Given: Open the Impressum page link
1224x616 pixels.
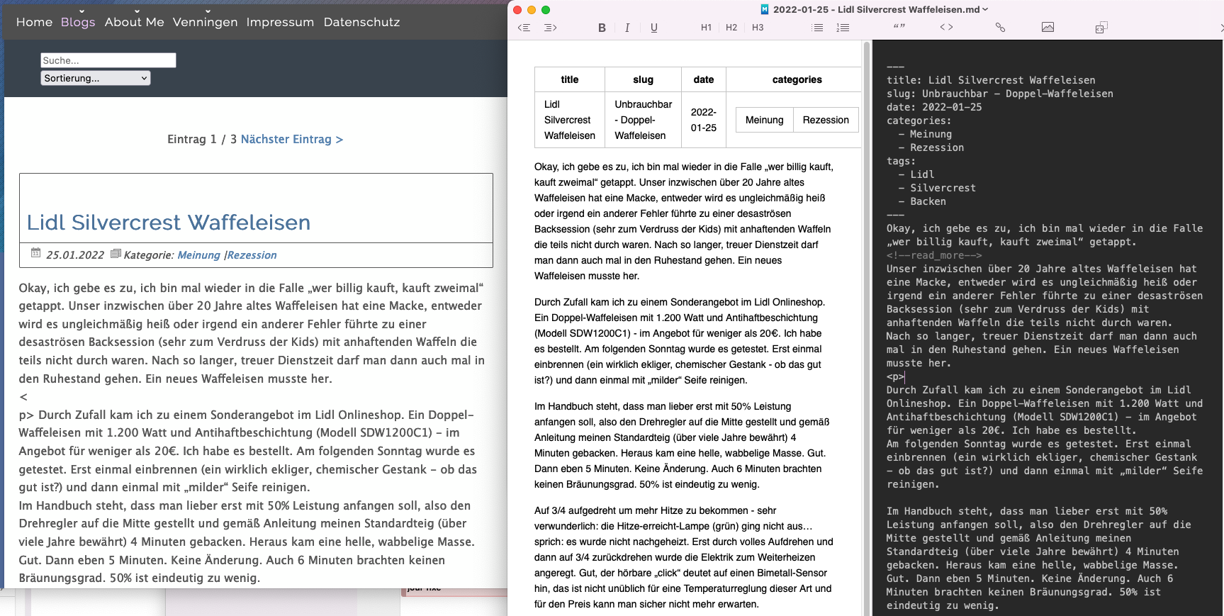Looking at the screenshot, I should [280, 22].
